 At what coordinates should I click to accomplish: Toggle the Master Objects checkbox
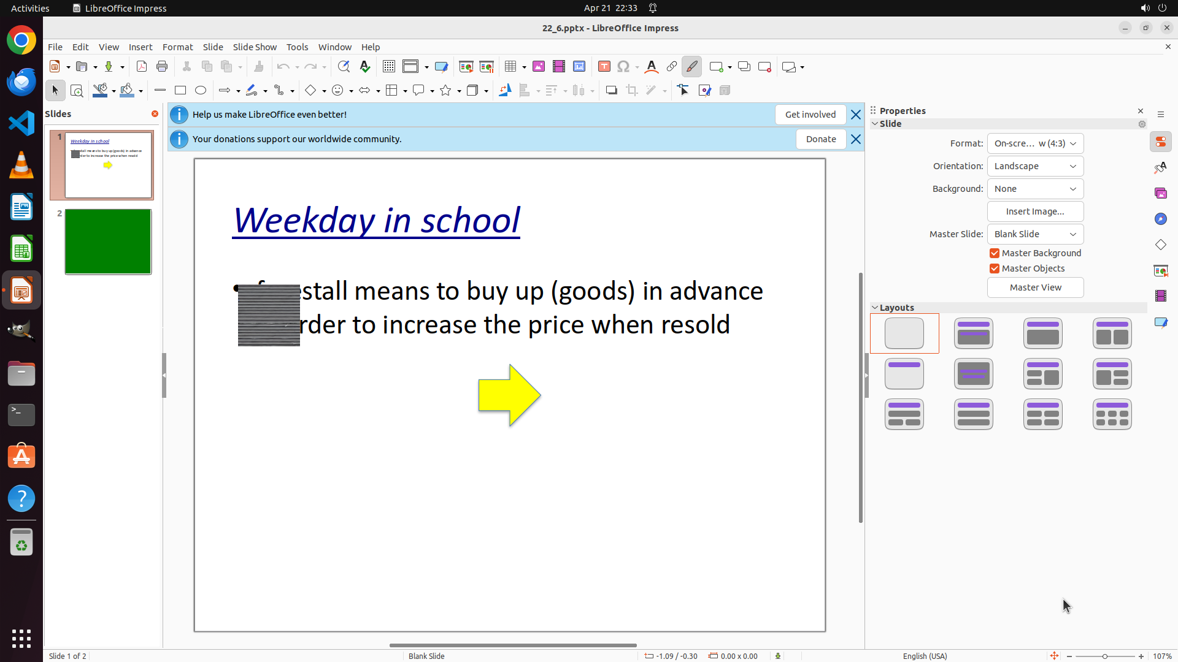click(x=995, y=268)
